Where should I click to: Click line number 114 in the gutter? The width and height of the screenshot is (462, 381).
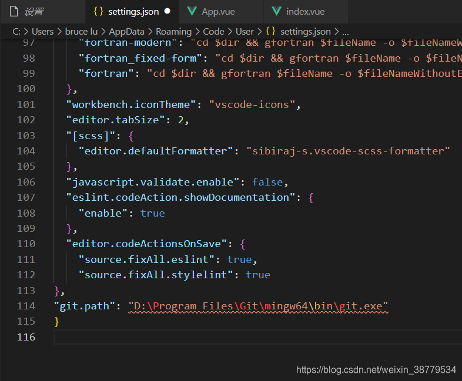(x=26, y=306)
